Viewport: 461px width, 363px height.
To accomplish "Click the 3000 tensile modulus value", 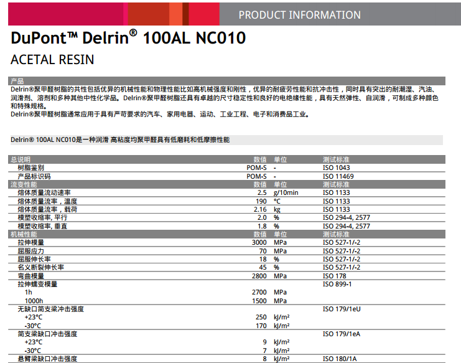I will pos(259,242).
